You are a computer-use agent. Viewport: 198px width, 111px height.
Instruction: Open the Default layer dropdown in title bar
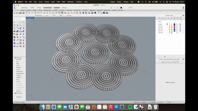click(x=131, y=8)
